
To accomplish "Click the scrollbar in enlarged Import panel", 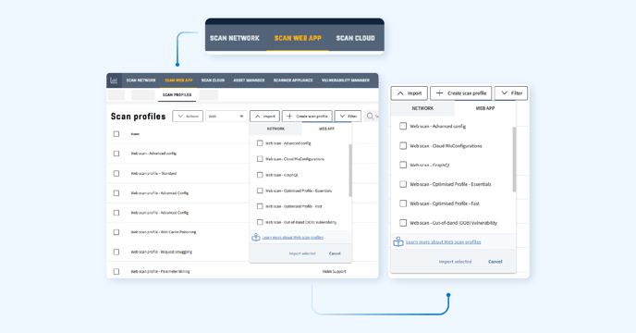I will [x=514, y=159].
